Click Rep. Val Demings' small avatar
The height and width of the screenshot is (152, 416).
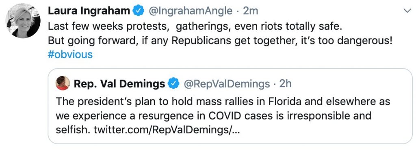(63, 83)
